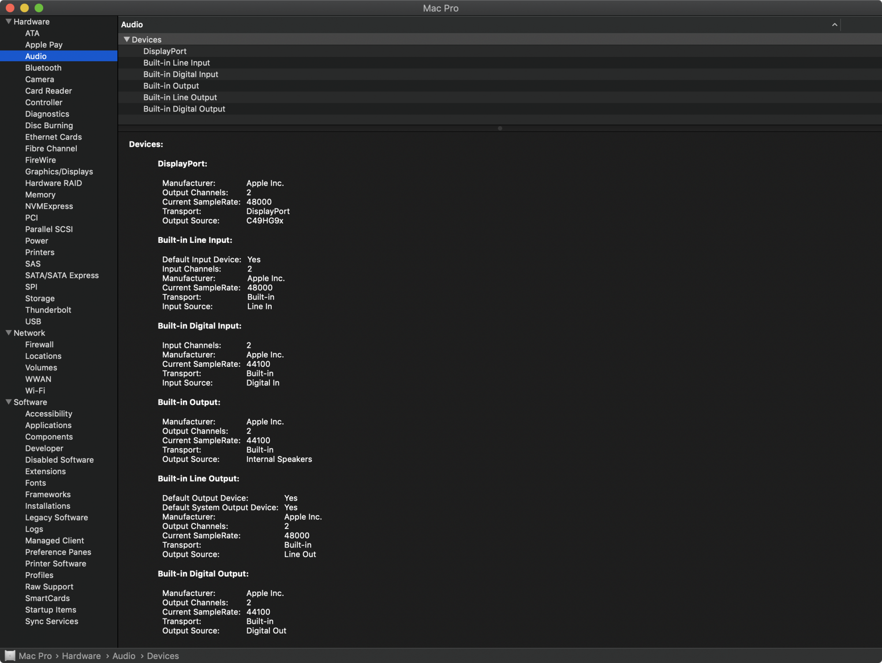
Task: Collapse the Software section triangle
Action: click(x=8, y=402)
